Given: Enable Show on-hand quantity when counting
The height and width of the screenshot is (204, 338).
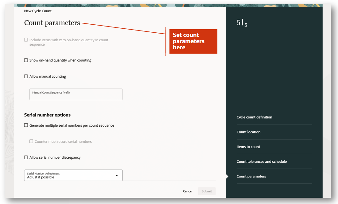Looking at the screenshot, I should pos(26,60).
